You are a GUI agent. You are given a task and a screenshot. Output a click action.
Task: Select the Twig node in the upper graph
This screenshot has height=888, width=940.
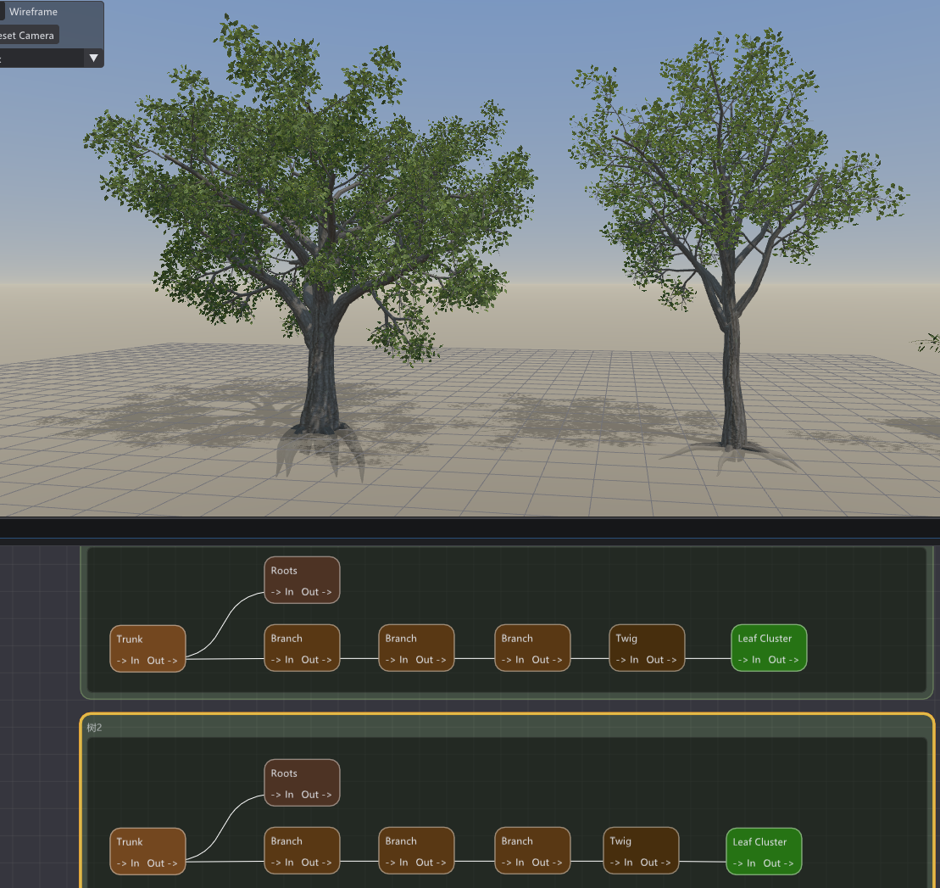(647, 647)
